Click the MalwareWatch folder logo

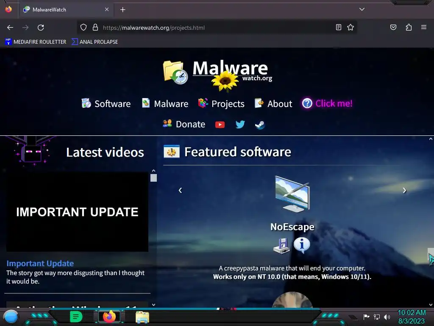pos(175,72)
